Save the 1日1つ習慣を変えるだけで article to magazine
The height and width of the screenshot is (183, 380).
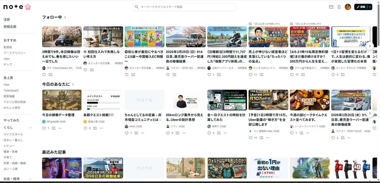tap(343, 75)
